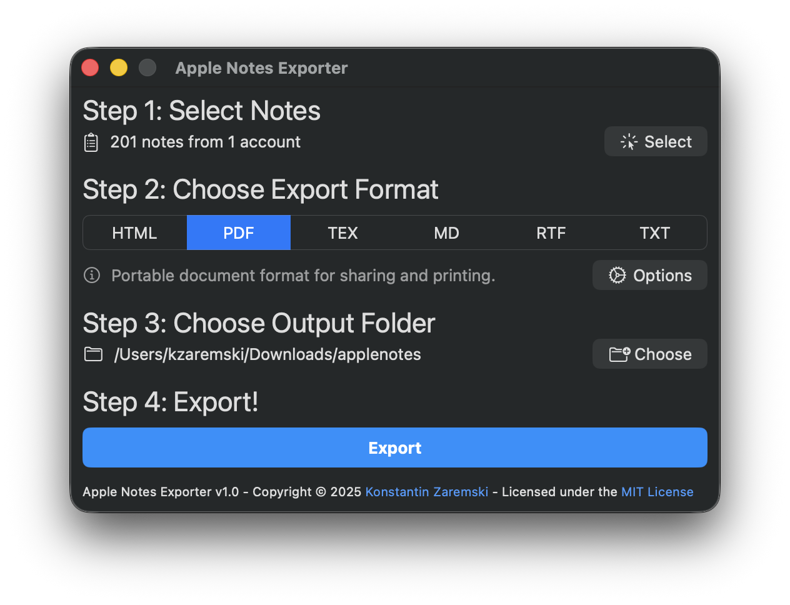Click Choose to pick output folder
Screen dimensions: 790x605
(649, 353)
